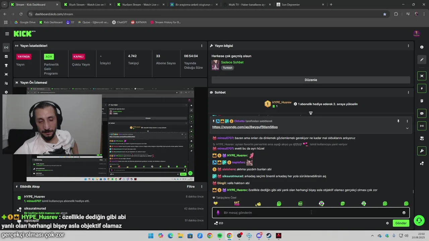The image size is (429, 241).
Task: Click the Düzenle button
Action: coord(311,80)
